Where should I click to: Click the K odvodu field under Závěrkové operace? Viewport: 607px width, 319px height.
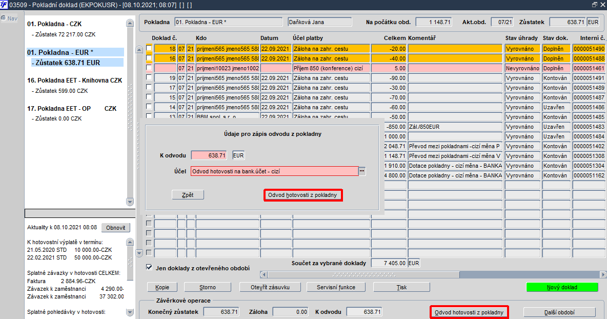point(365,312)
